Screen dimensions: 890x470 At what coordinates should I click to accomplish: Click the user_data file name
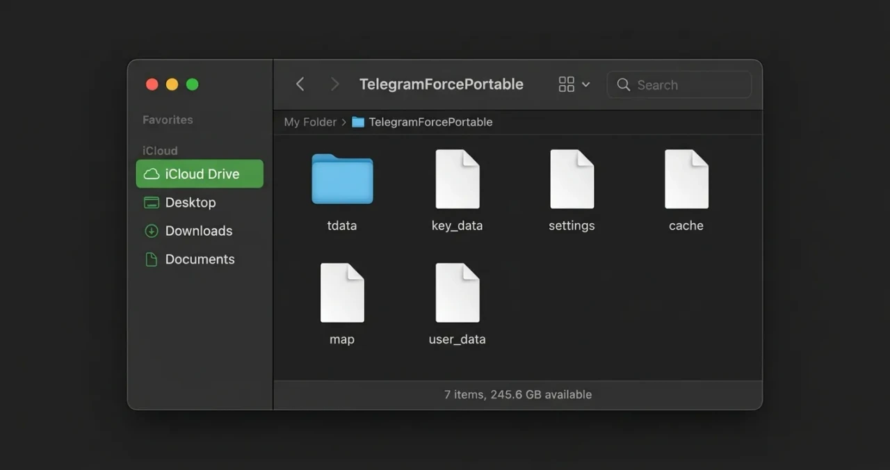coord(457,339)
